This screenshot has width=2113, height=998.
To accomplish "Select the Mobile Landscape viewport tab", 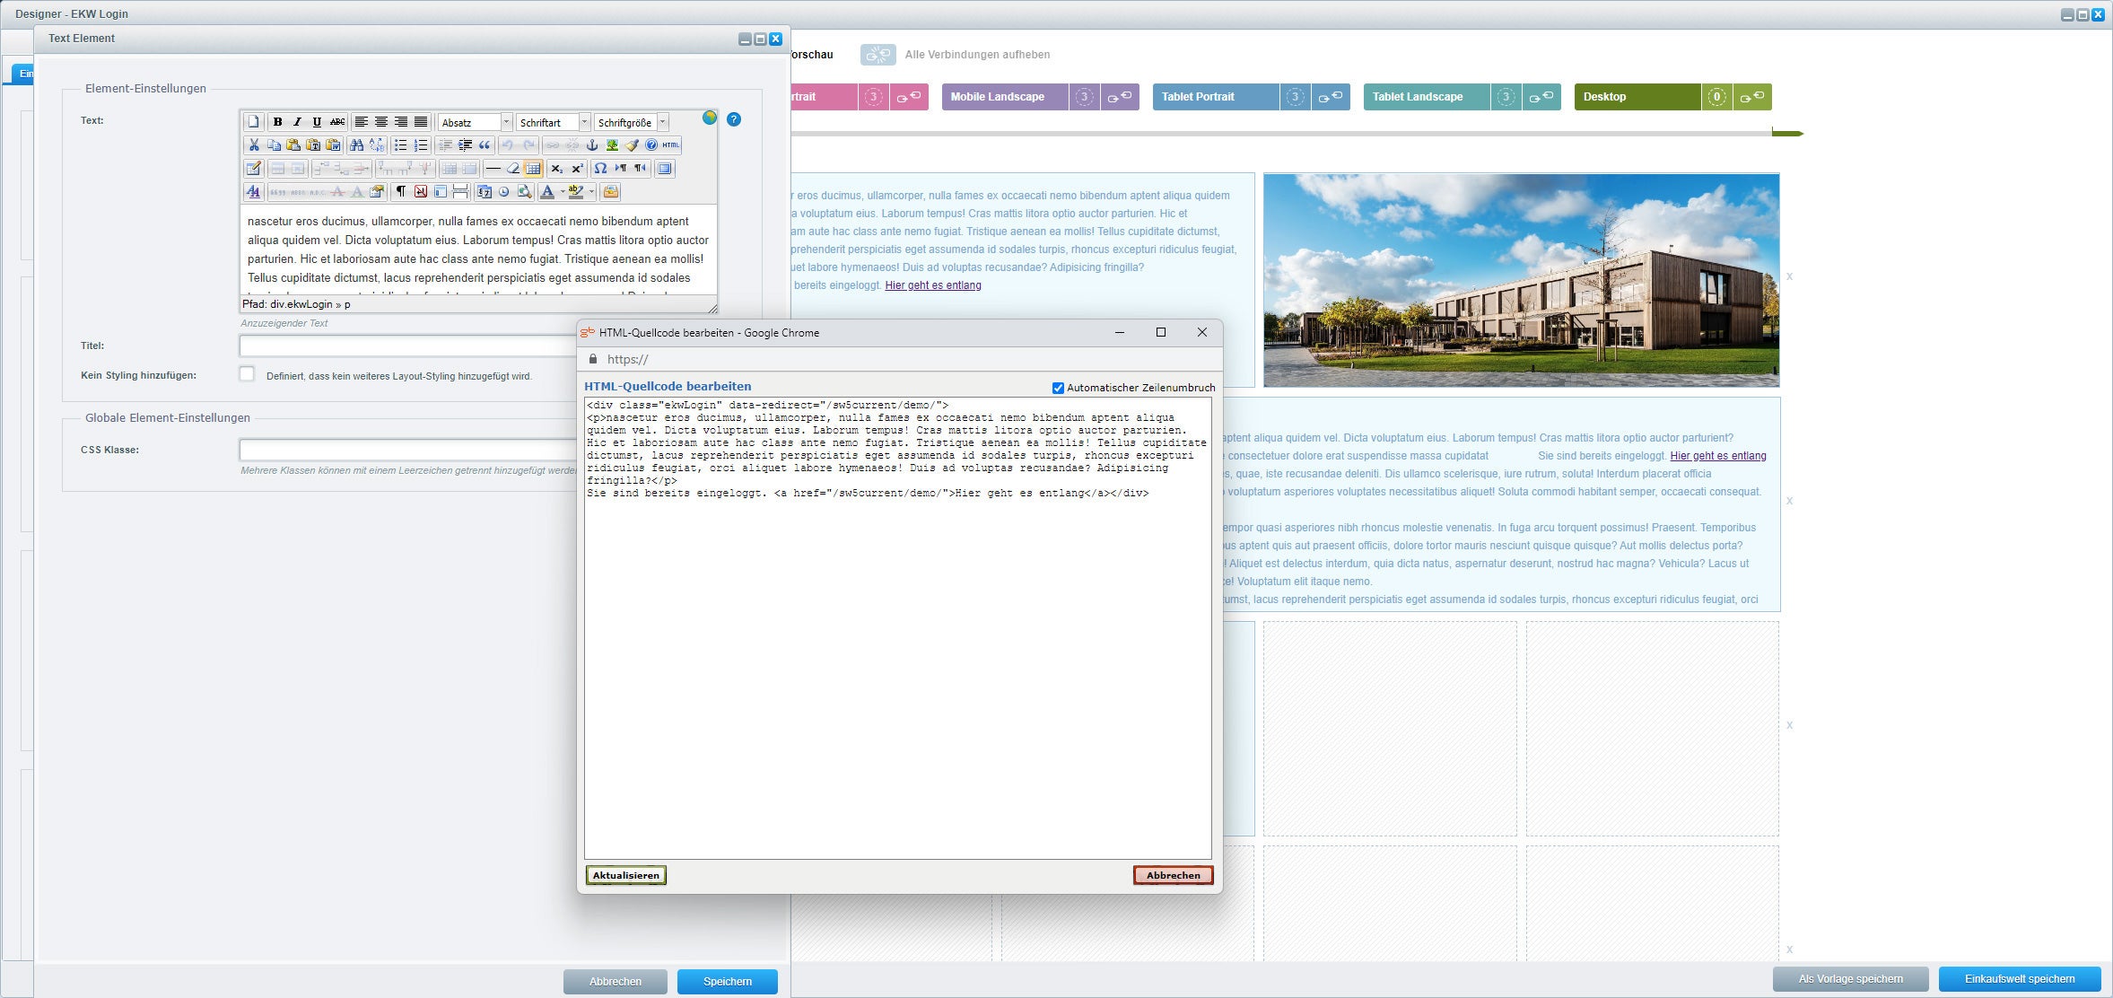I will [1005, 97].
